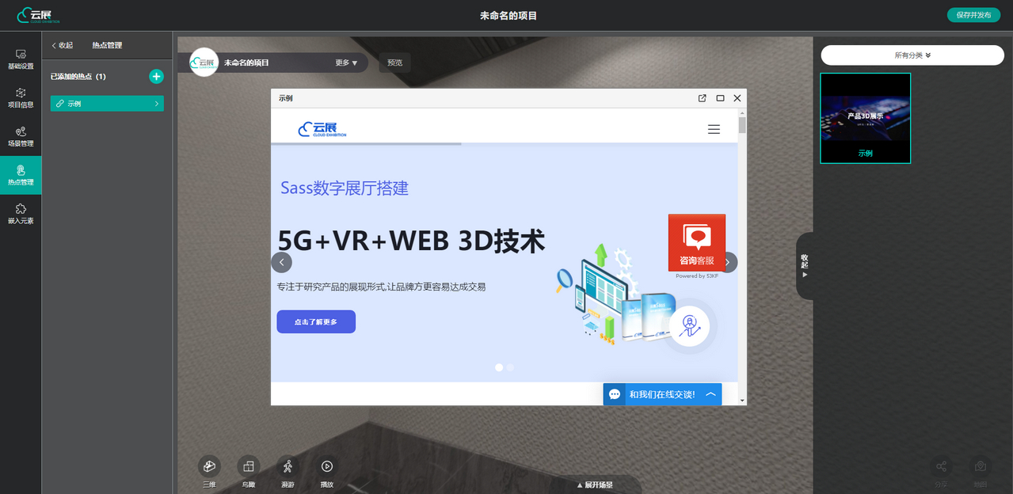Click the 分享 share icon
The image size is (1013, 494).
coord(941,467)
